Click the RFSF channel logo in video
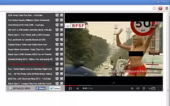This screenshot has width=170, height=106. pyautogui.click(x=75, y=26)
